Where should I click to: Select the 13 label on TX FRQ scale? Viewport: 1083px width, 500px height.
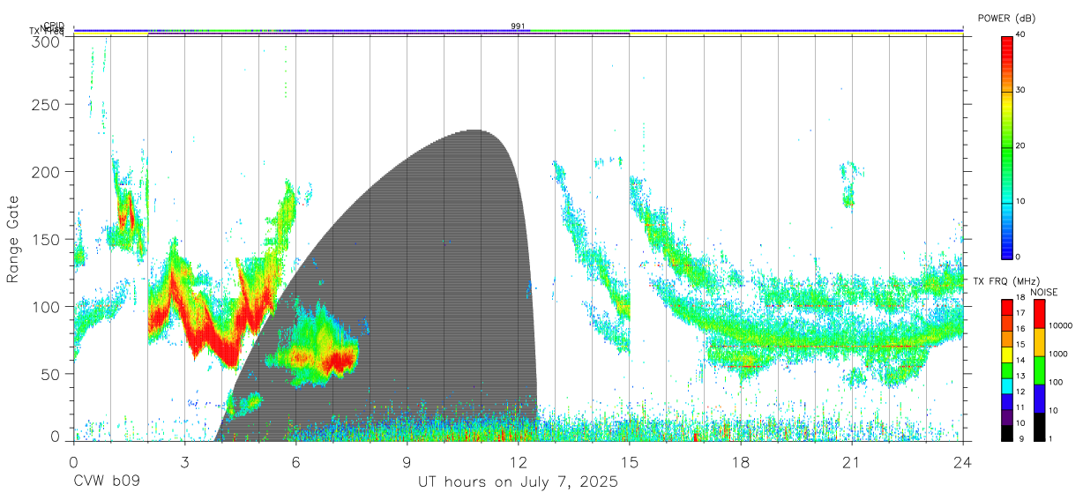point(1020,377)
